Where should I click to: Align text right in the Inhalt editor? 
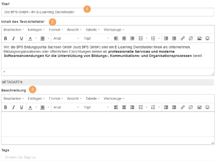pyautogui.click(x=132, y=38)
